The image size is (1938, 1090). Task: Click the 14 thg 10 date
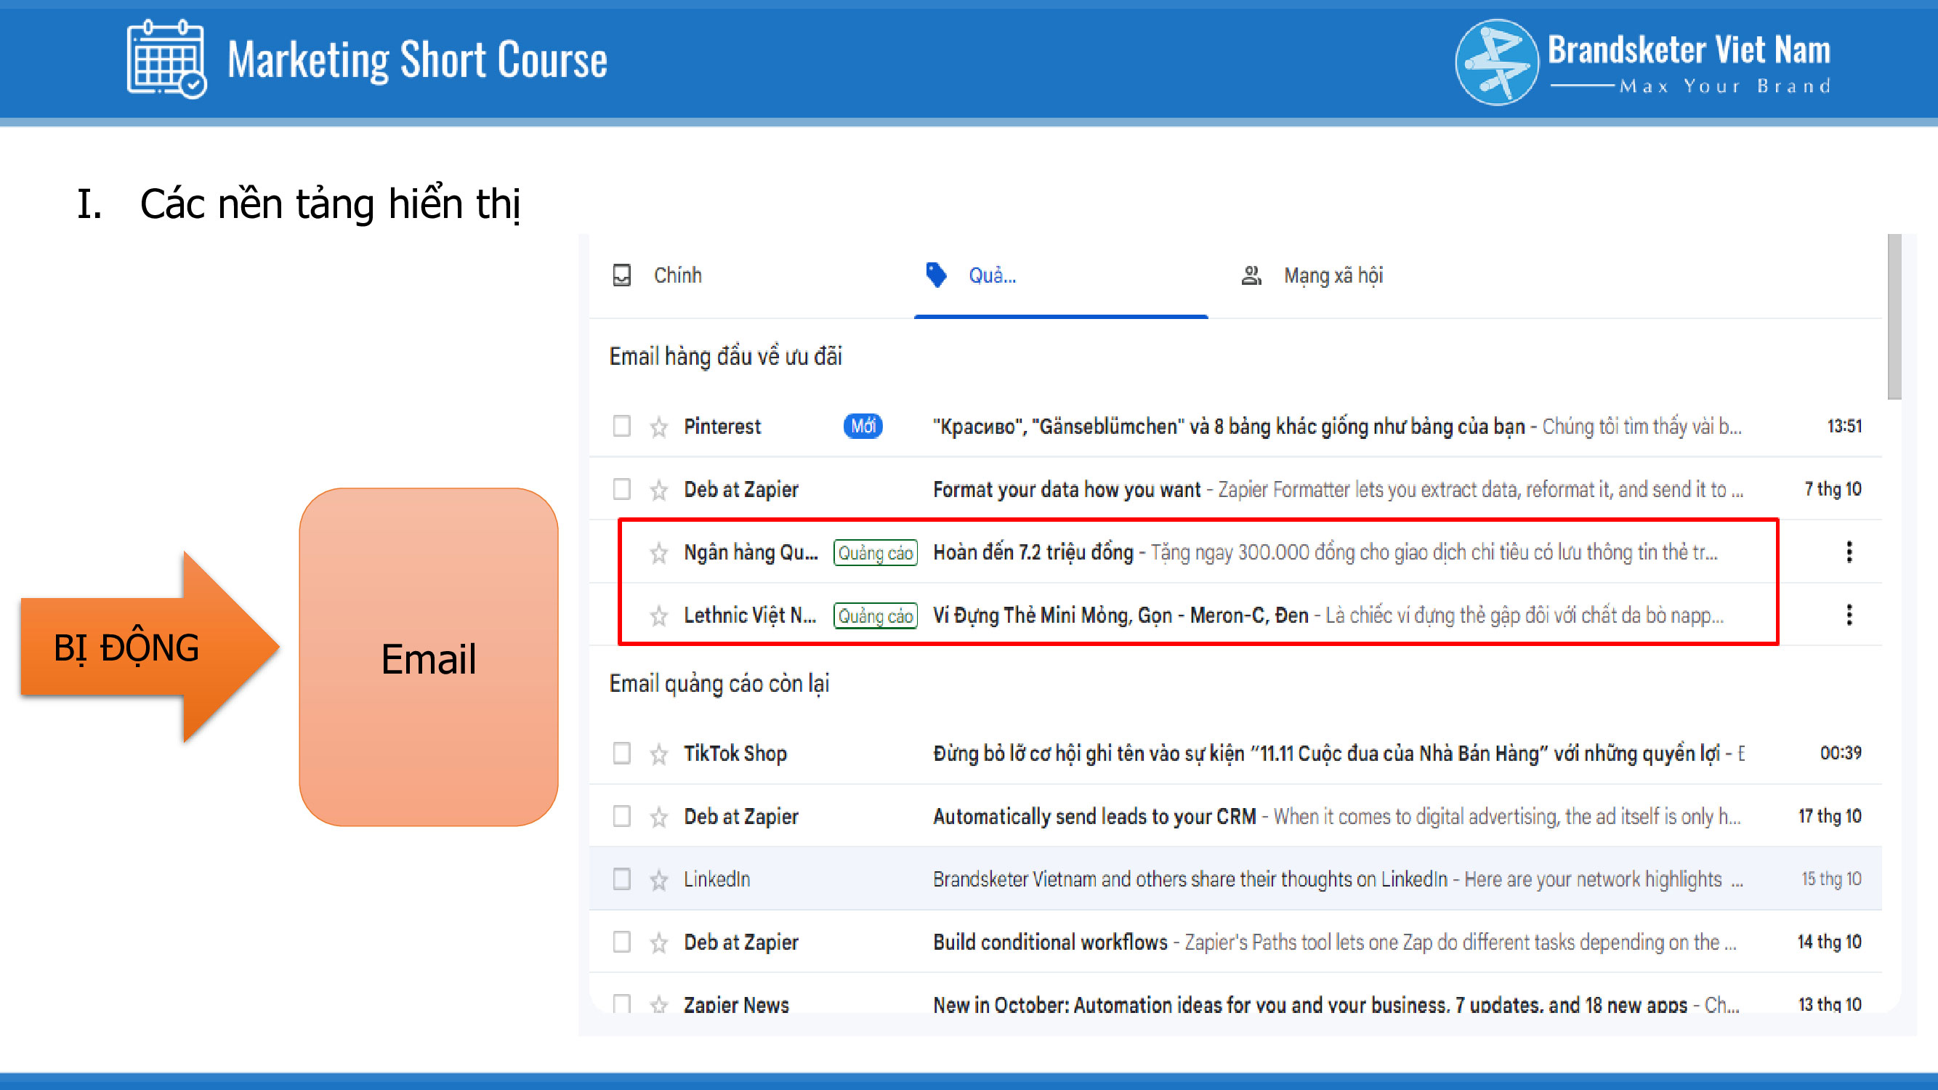[x=1830, y=942]
